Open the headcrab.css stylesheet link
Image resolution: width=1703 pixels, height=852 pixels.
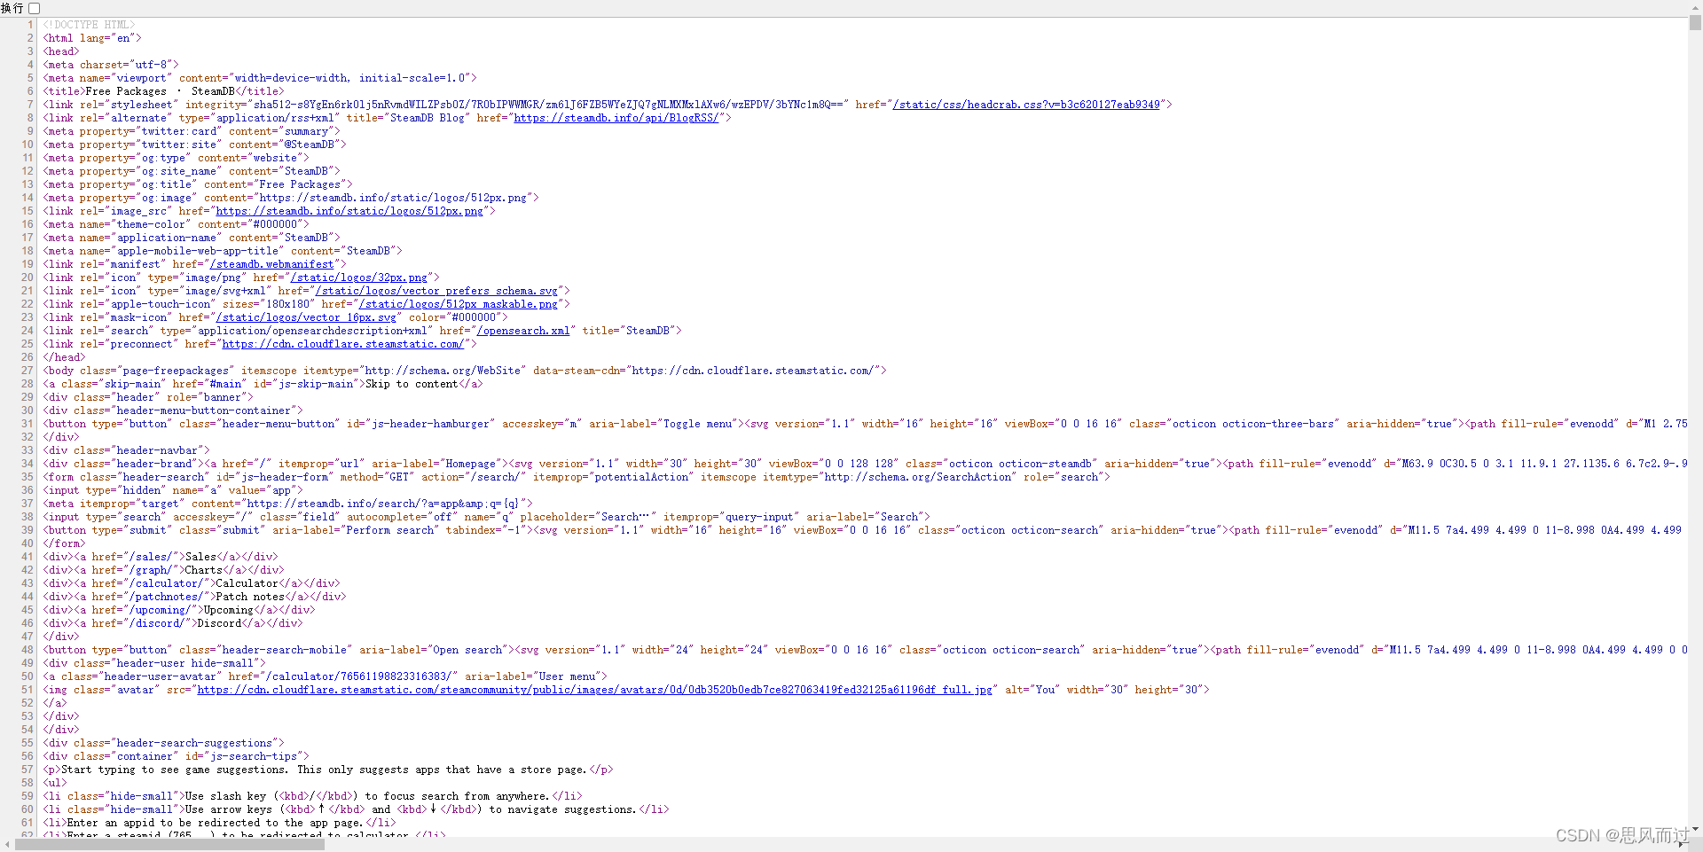[1024, 105]
